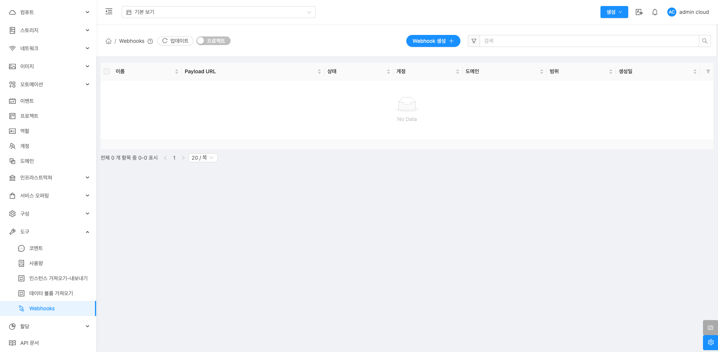Screen dimensions: 718x352
Task: Open the admin cloud user menu
Action: [x=688, y=12]
